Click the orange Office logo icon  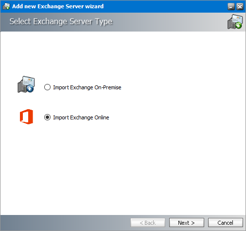tap(26, 116)
